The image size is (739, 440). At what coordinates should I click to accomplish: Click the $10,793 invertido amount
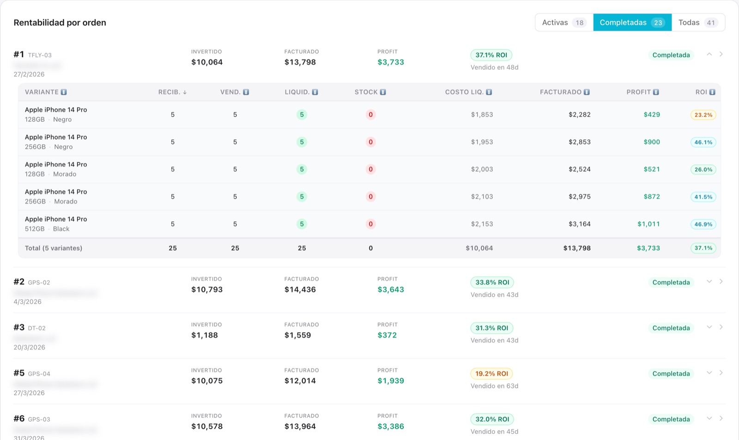coord(207,289)
